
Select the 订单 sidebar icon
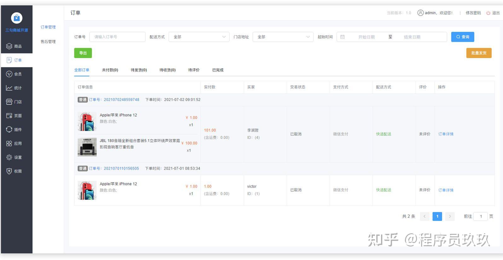pyautogui.click(x=9, y=60)
